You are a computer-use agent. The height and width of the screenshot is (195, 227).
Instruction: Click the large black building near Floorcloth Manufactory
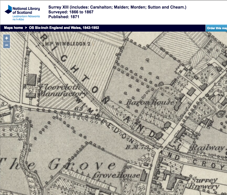tap(32, 80)
